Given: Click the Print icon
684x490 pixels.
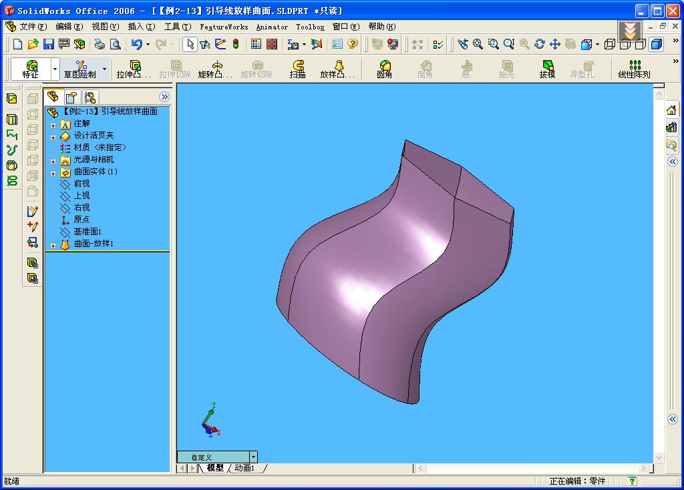Looking at the screenshot, I should click(100, 44).
